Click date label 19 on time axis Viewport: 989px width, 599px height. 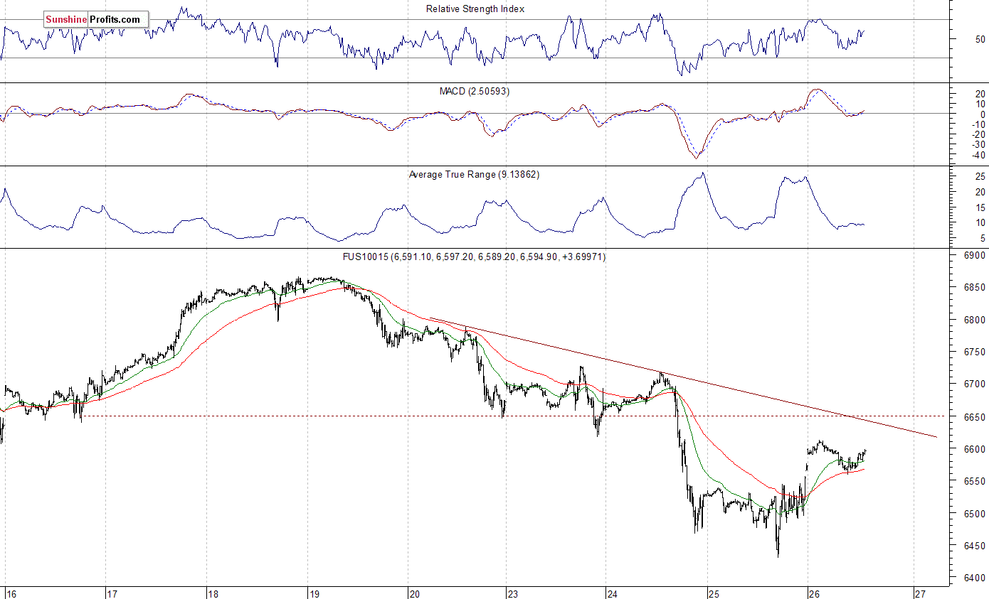(314, 593)
